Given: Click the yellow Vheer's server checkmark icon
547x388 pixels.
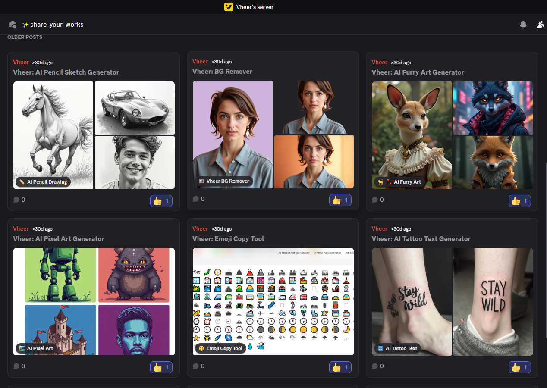Looking at the screenshot, I should tap(229, 7).
